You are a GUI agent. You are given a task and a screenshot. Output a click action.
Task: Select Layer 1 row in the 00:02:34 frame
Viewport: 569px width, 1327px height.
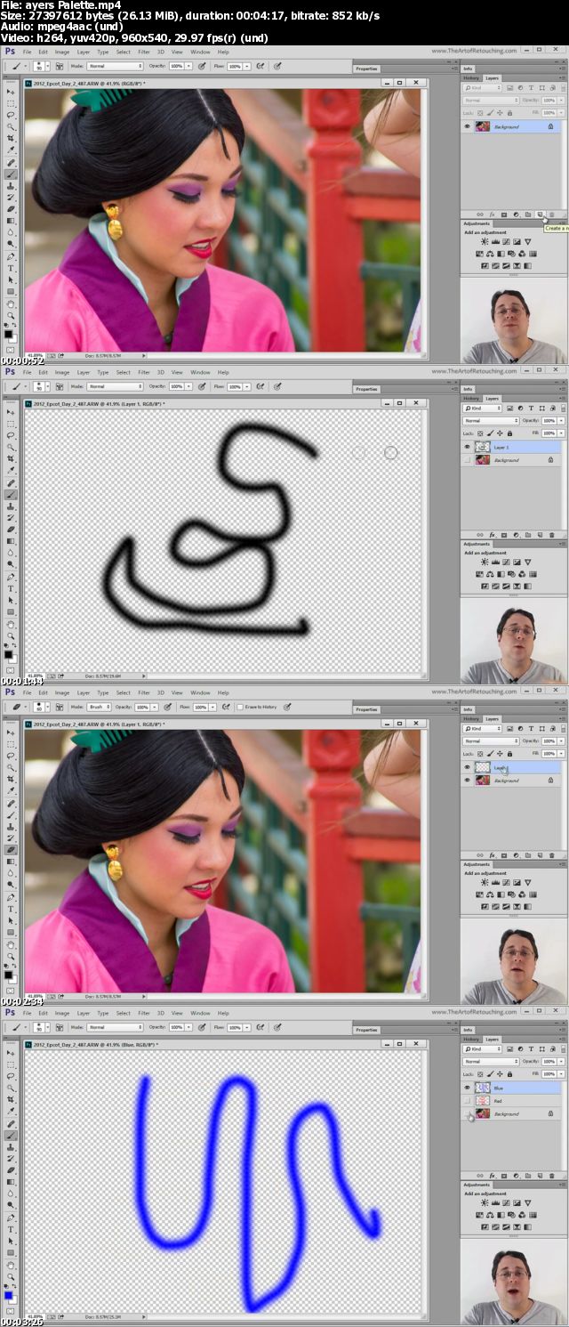pos(512,767)
